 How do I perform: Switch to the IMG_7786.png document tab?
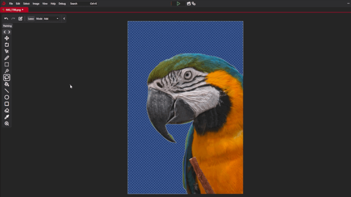[x=13, y=10]
